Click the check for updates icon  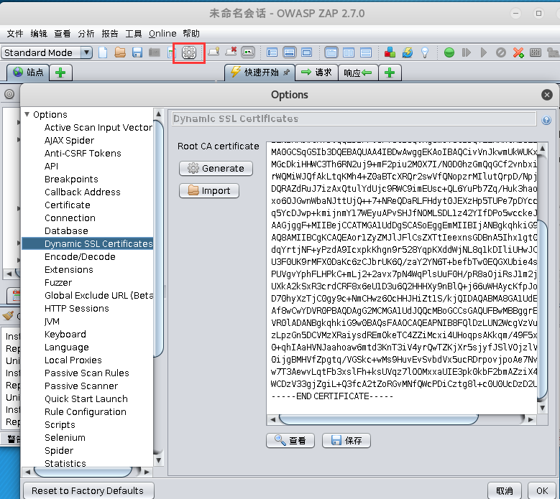pyautogui.click(x=407, y=53)
